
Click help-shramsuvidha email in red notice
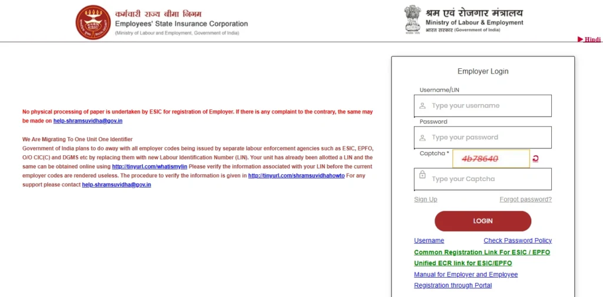[x=88, y=121]
